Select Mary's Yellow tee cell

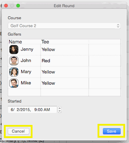point(65,72)
